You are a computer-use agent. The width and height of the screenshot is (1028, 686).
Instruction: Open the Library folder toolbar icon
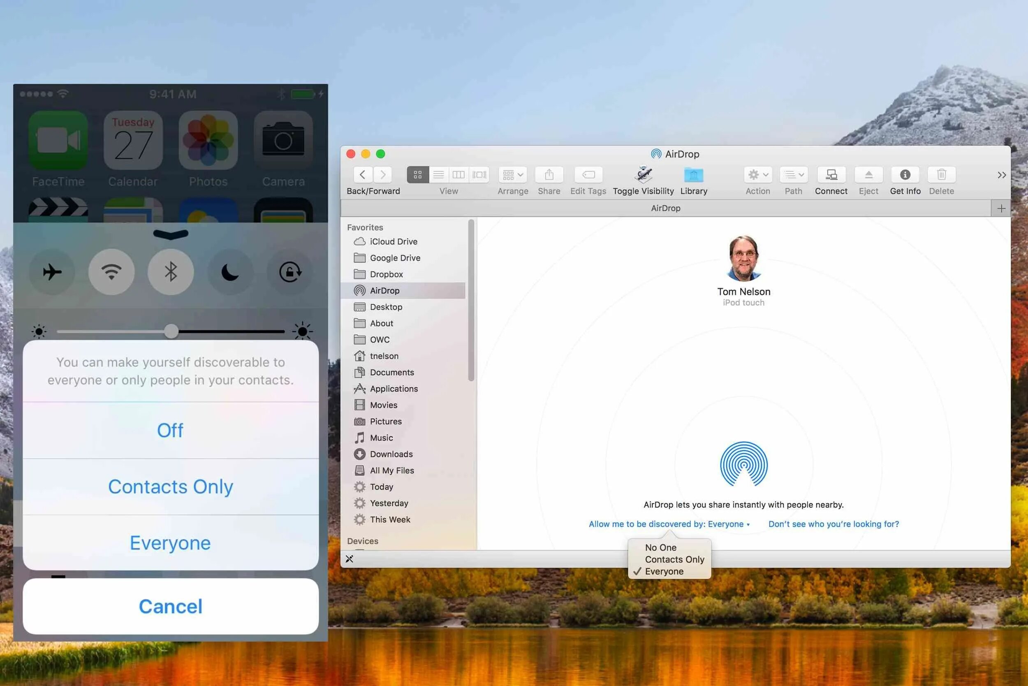(693, 175)
